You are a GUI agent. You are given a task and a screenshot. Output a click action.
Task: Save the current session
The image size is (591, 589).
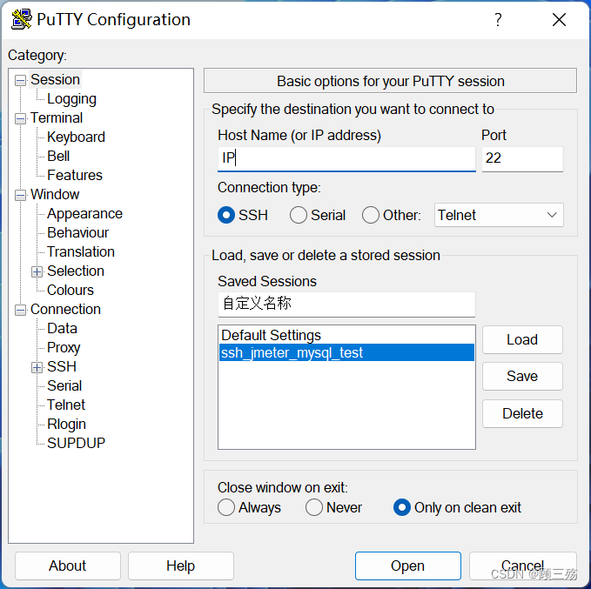[x=522, y=376]
